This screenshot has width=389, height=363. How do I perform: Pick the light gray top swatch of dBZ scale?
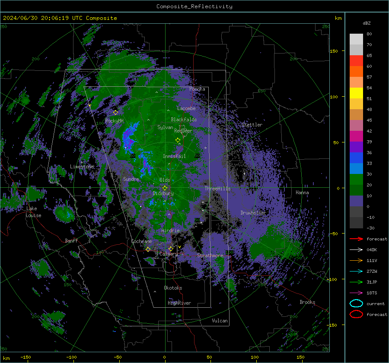(356, 39)
